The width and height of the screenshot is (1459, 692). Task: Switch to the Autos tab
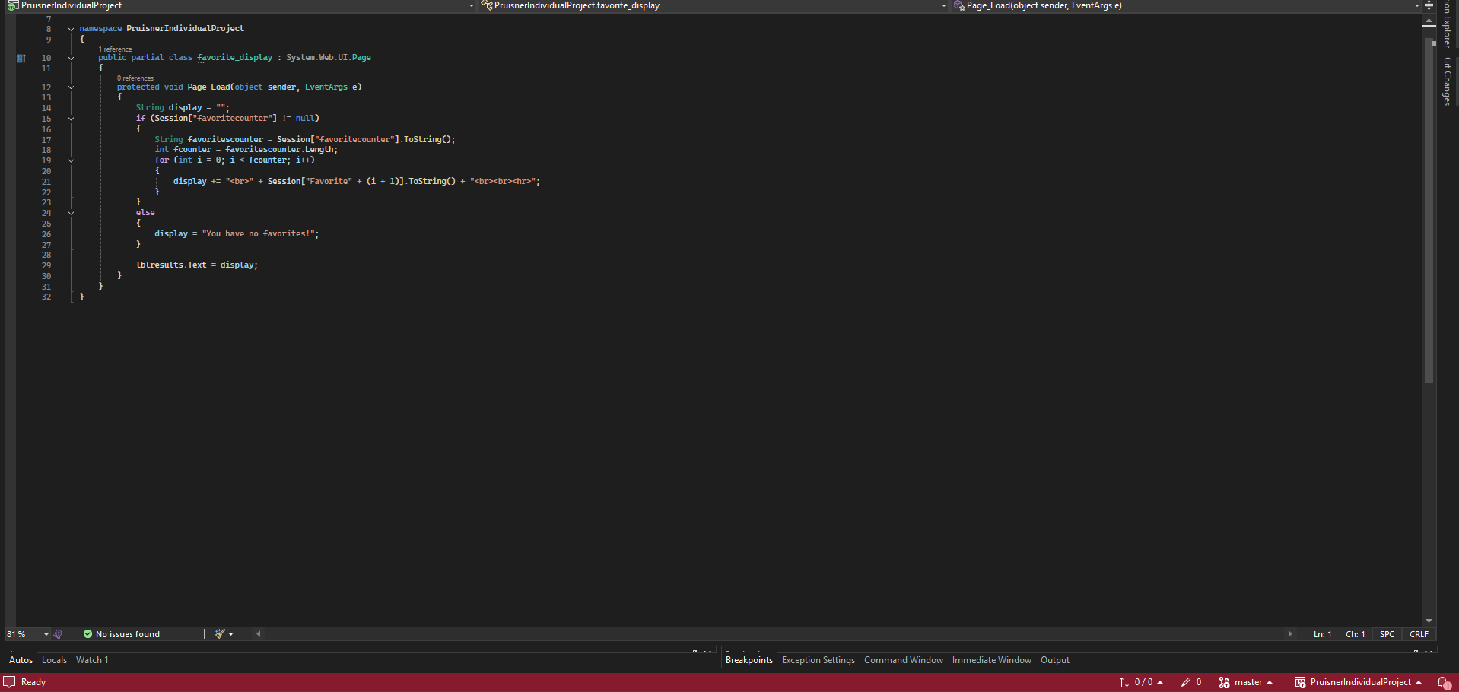21,660
